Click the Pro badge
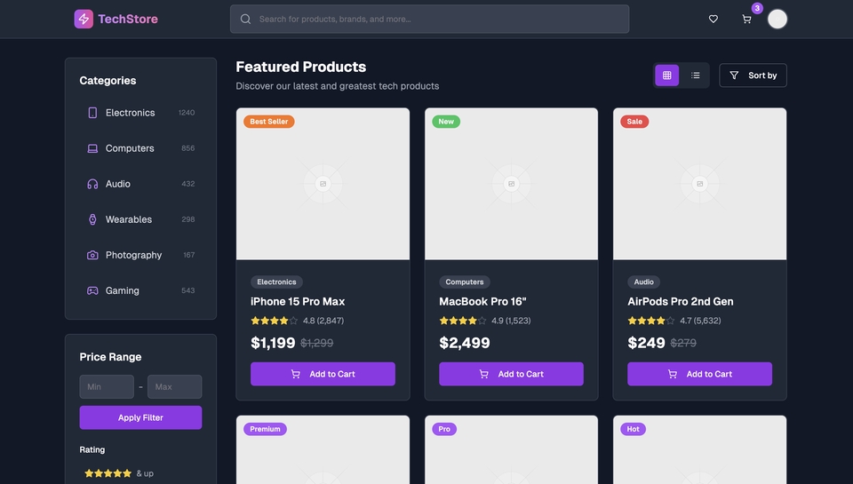The width and height of the screenshot is (853, 484). coord(444,429)
